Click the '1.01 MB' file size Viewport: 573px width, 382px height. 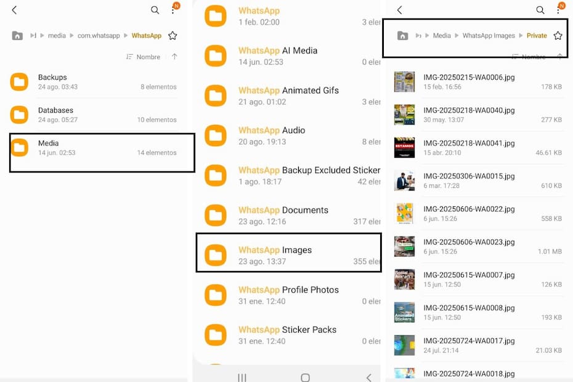550,251
